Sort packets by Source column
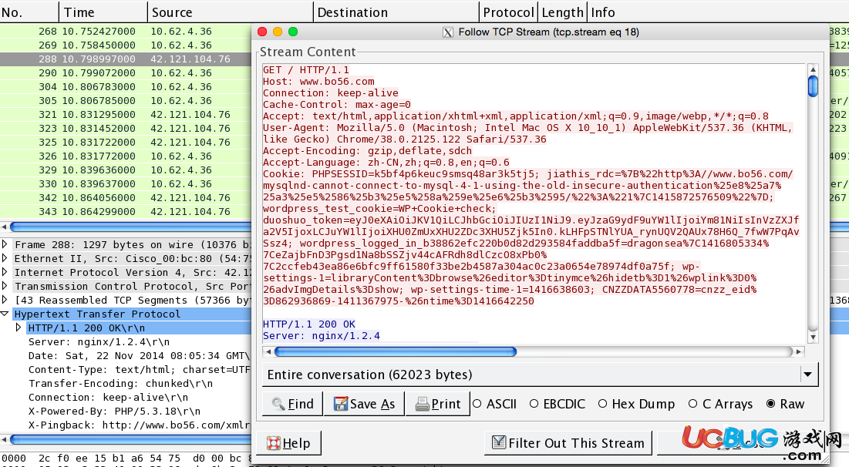Screen dimensions: 849x467 click(230, 12)
